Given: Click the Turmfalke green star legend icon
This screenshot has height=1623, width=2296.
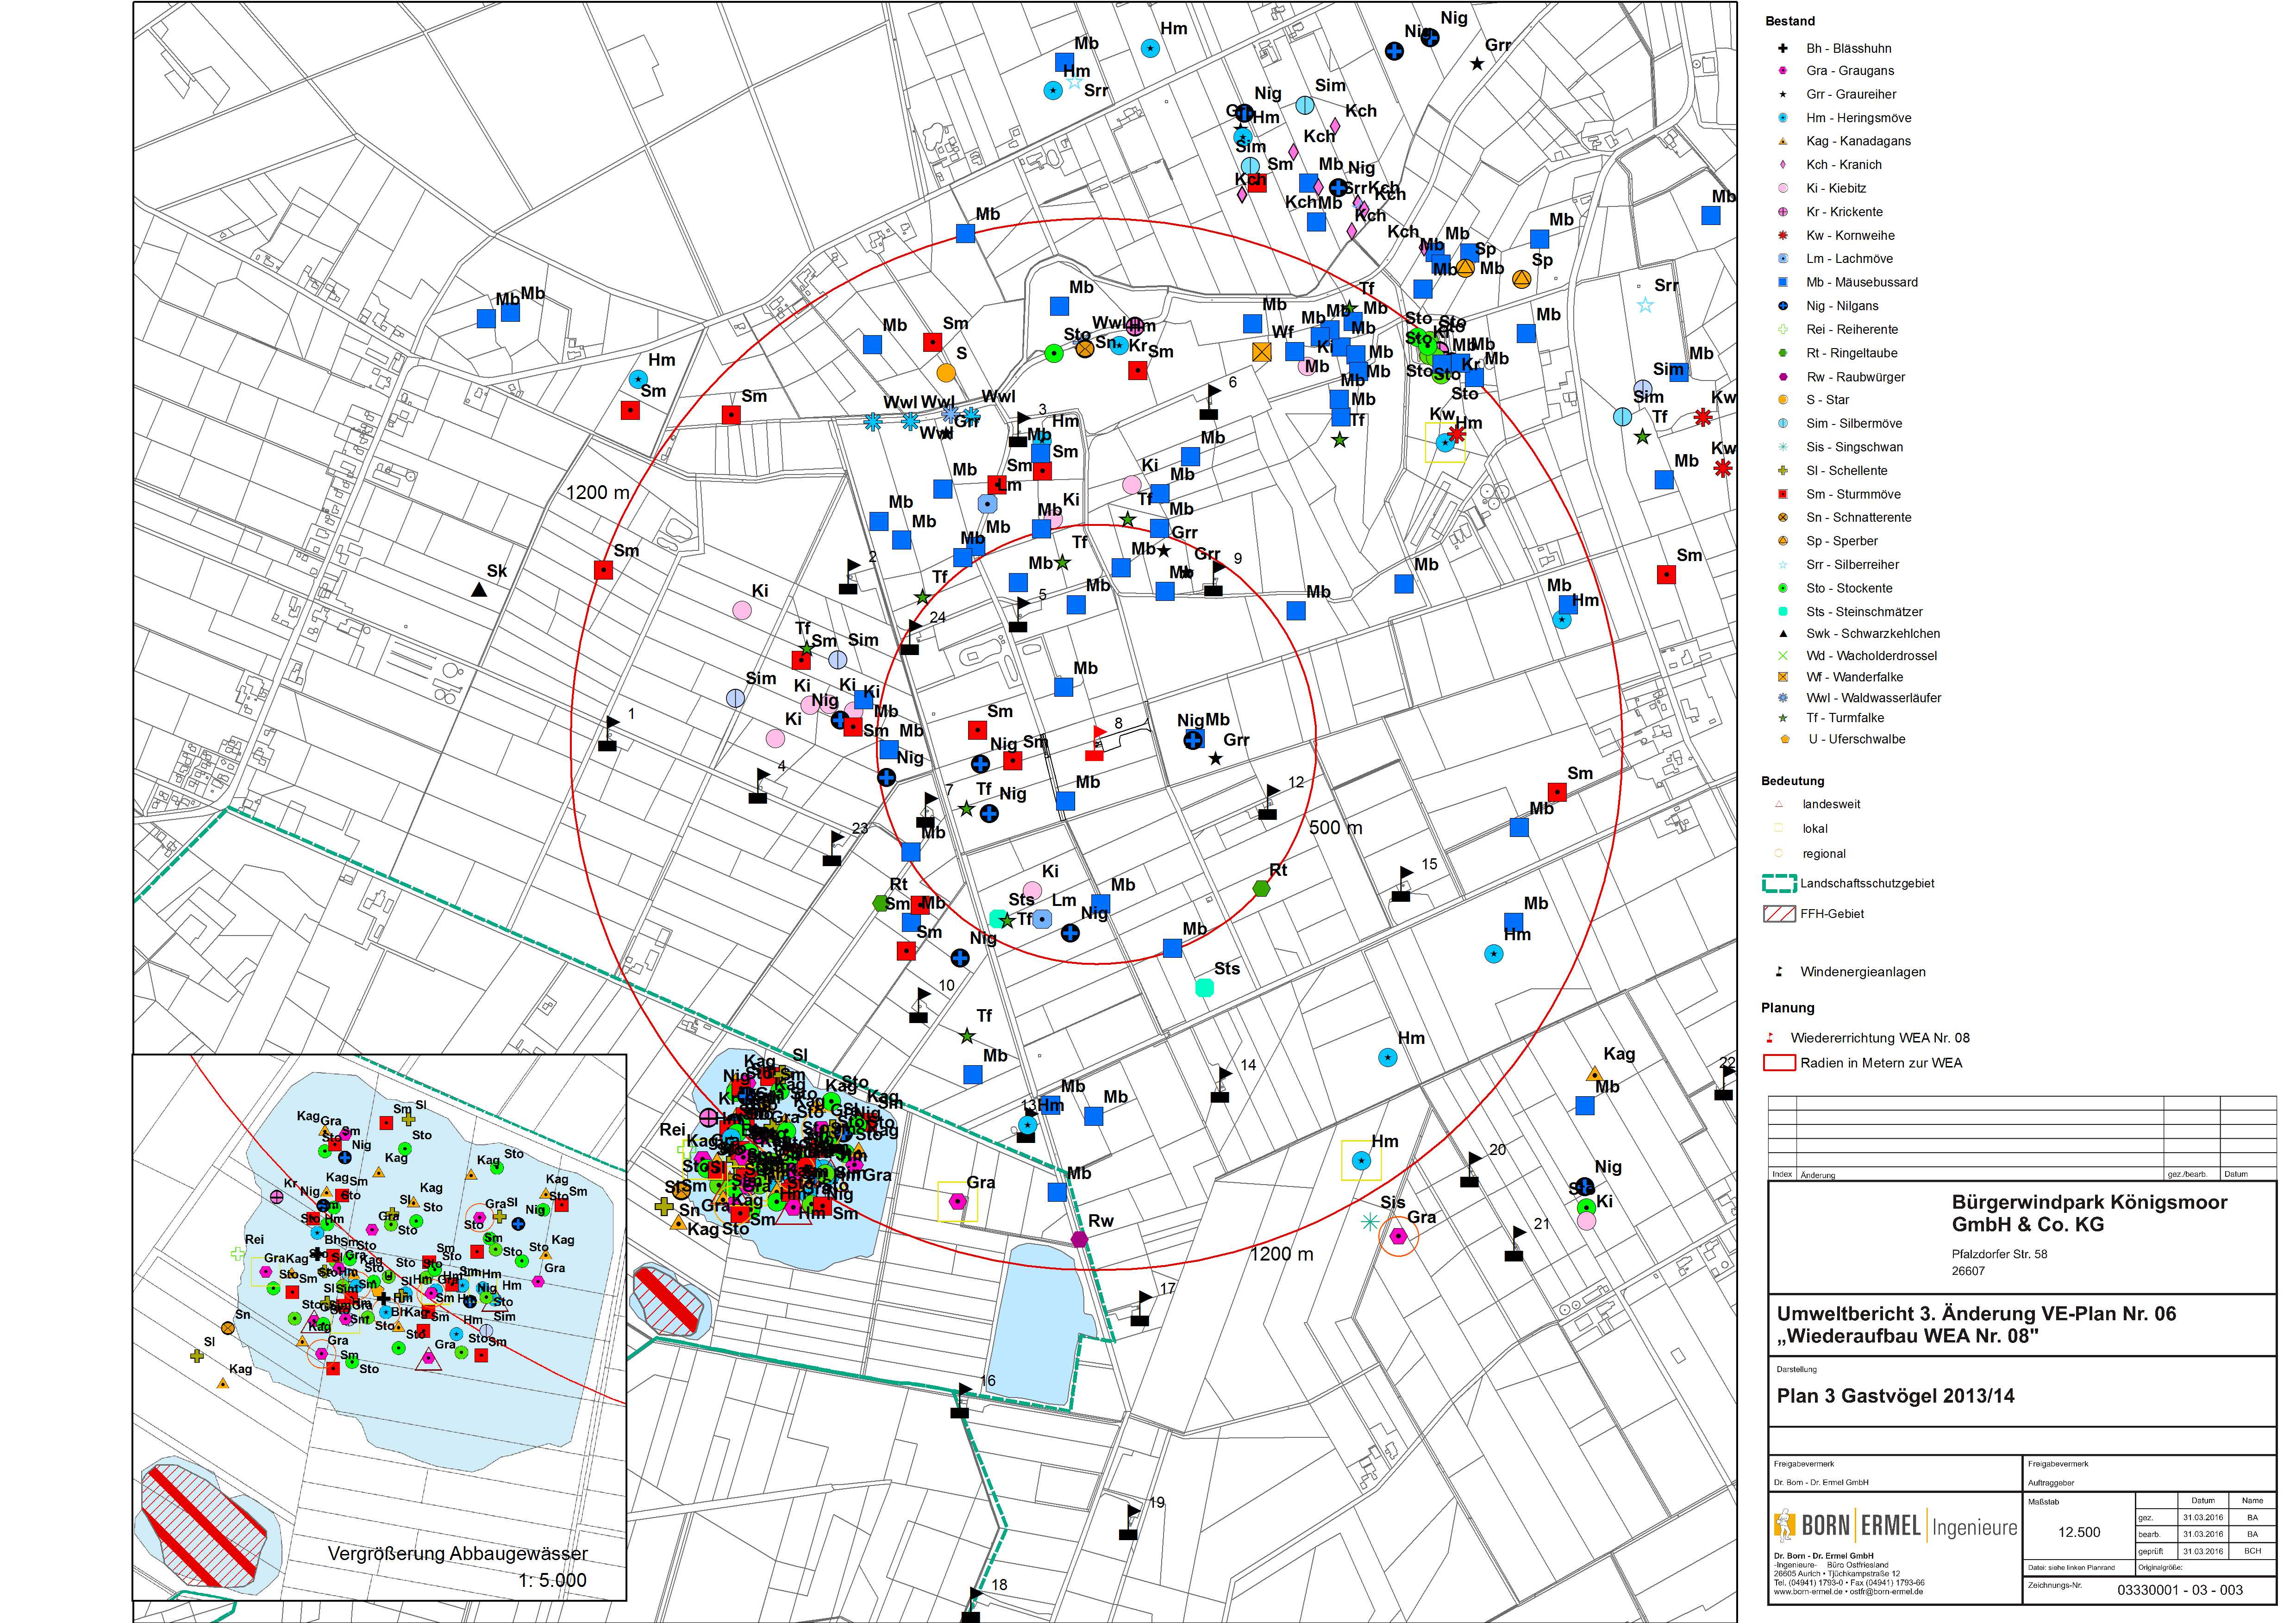Looking at the screenshot, I should [x=1782, y=718].
